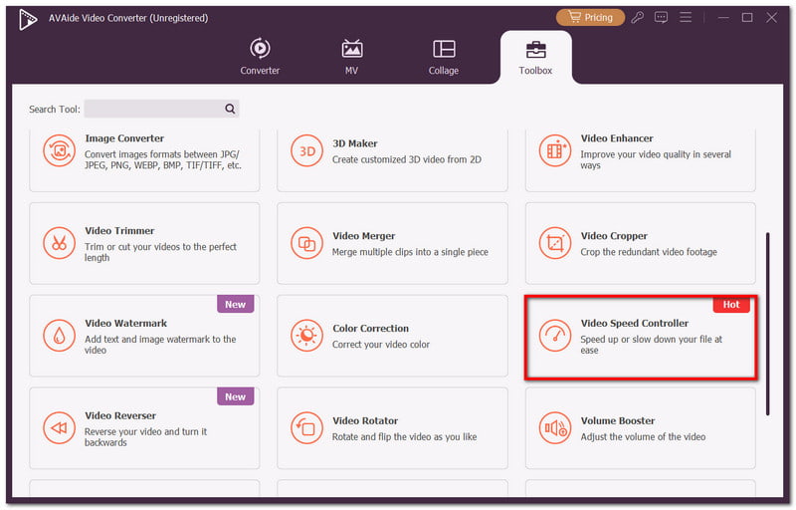Open the Video Speed Controller title
The width and height of the screenshot is (796, 510).
tap(635, 324)
